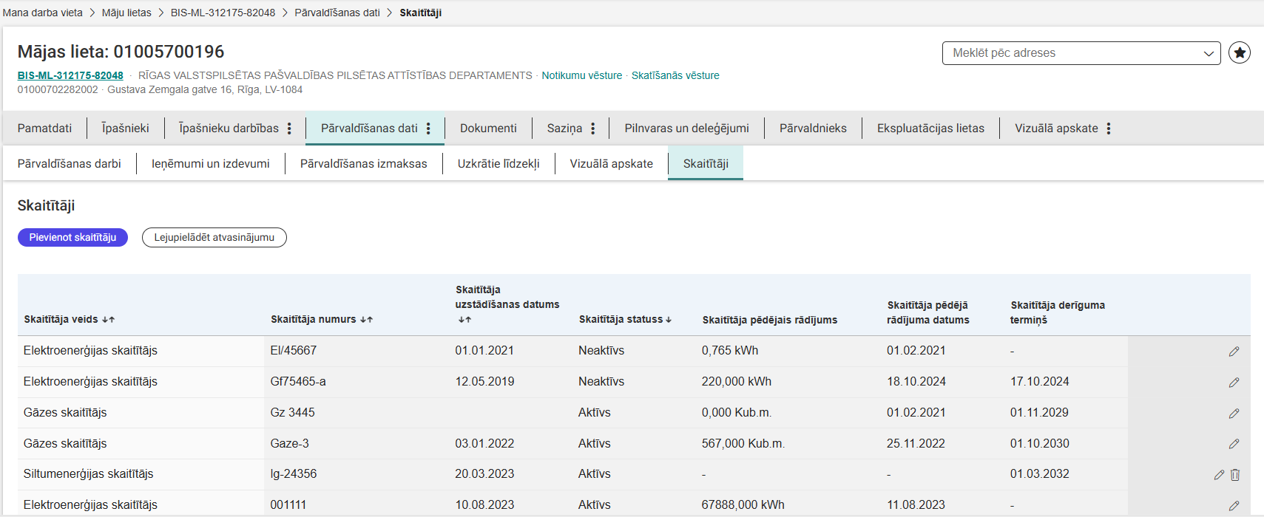Viewport: 1264px width, 517px height.
Task: Switch to the Dokumenti tab
Action: pos(488,129)
